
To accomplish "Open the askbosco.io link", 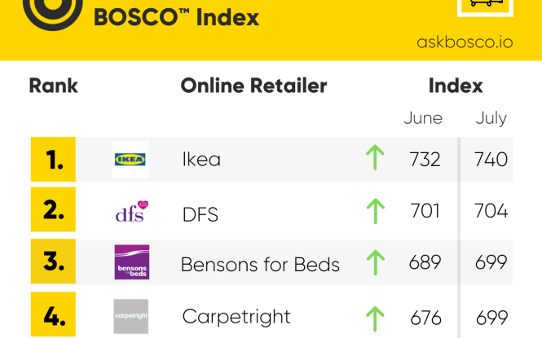I will point(465,42).
